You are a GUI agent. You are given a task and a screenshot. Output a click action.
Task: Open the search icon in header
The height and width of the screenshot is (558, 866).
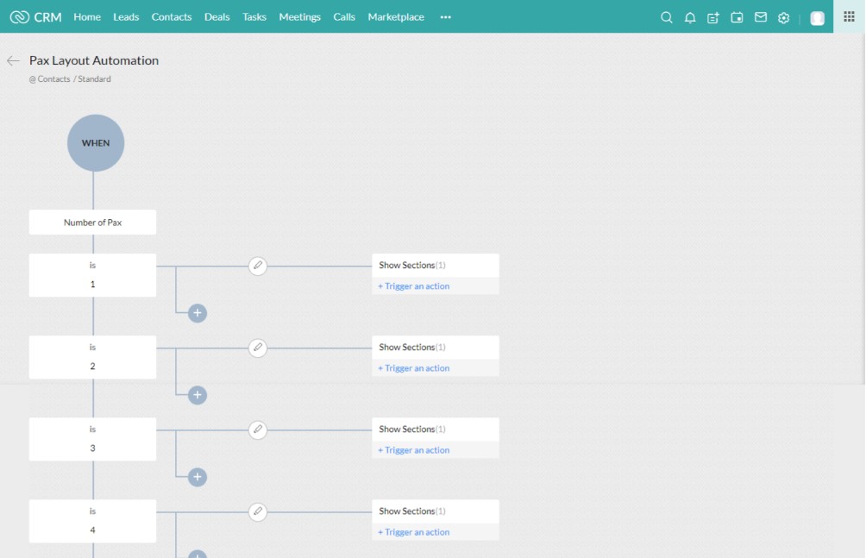tap(666, 17)
